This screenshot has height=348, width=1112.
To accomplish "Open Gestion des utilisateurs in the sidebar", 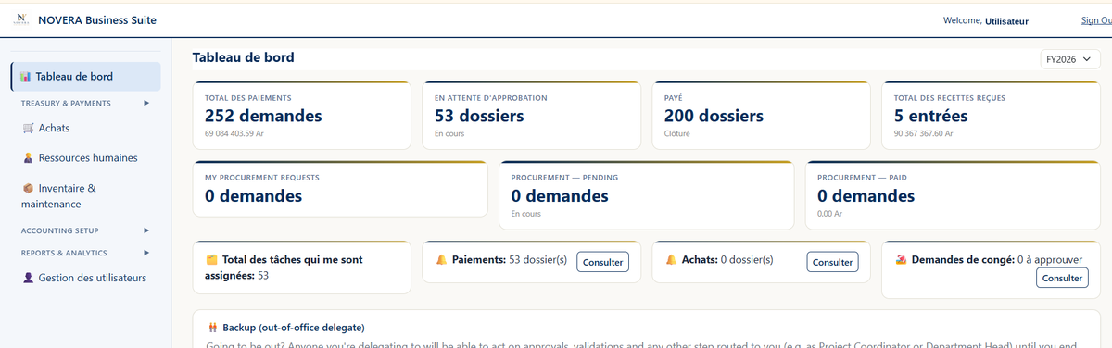I will tap(85, 278).
